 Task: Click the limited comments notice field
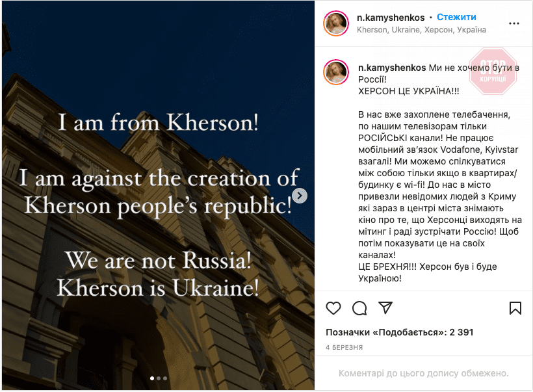click(x=423, y=374)
